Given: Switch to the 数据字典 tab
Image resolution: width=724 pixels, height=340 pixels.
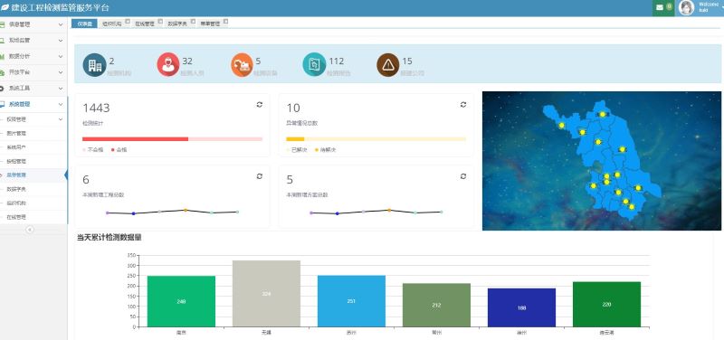Looking at the screenshot, I should coord(177,24).
